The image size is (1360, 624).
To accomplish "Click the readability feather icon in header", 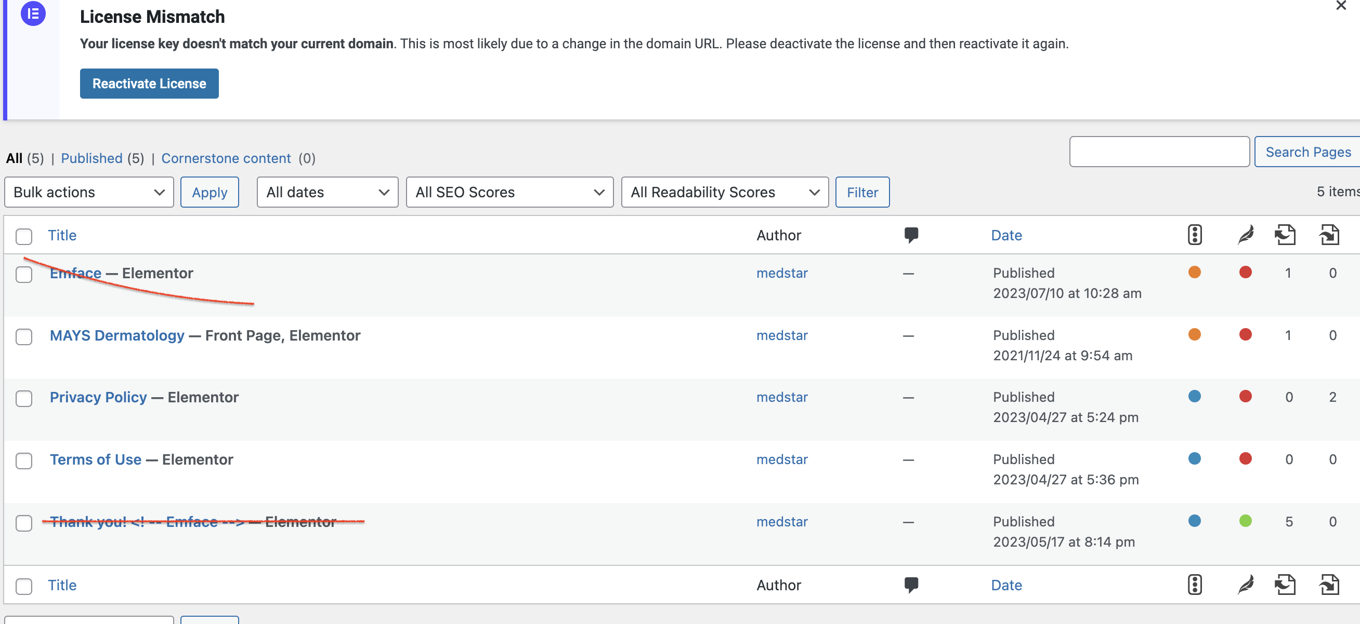I will click(1246, 235).
